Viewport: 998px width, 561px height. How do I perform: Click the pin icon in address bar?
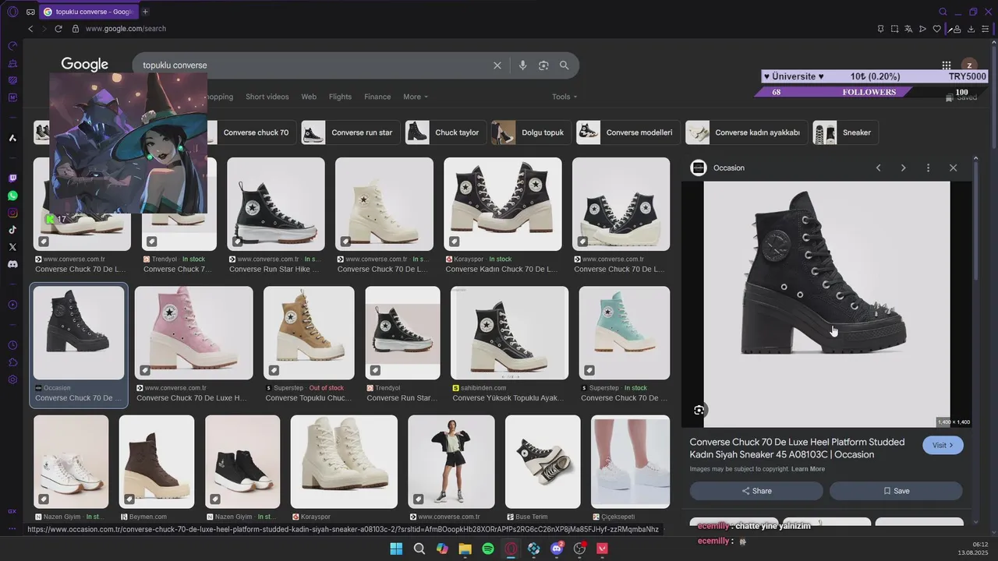click(880, 29)
